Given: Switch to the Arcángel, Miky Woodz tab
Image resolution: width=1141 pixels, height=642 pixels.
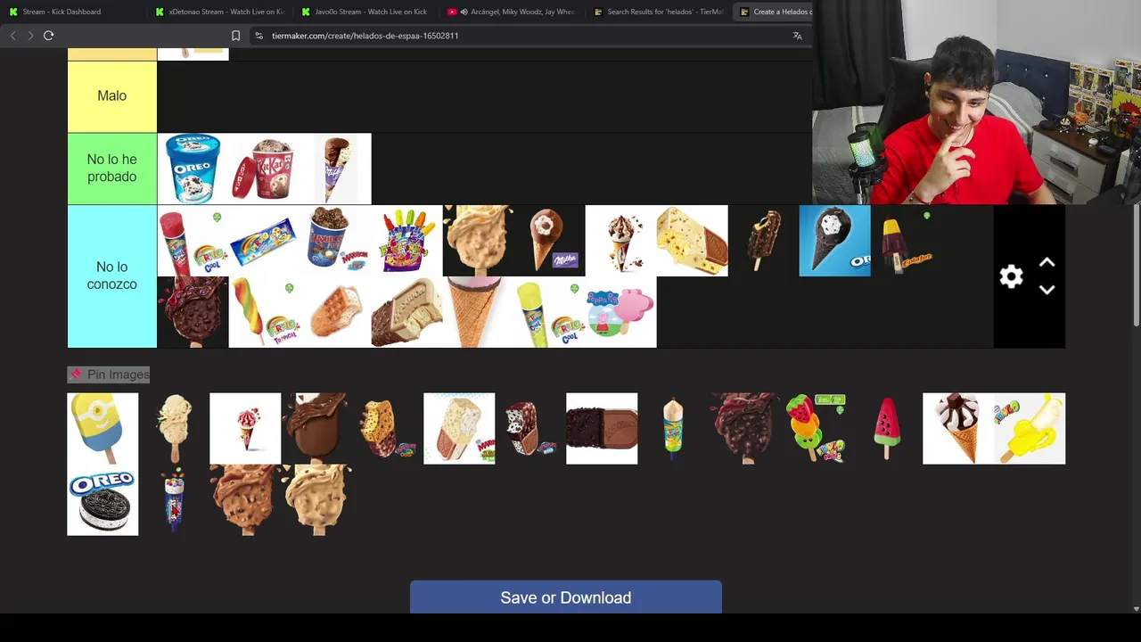Looking at the screenshot, I should coord(512,12).
